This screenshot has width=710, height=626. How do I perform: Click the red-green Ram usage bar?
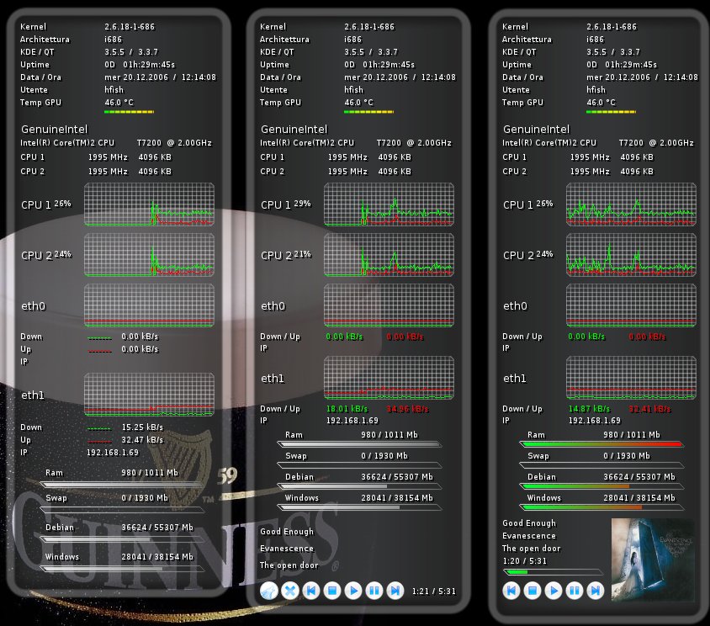click(601, 444)
